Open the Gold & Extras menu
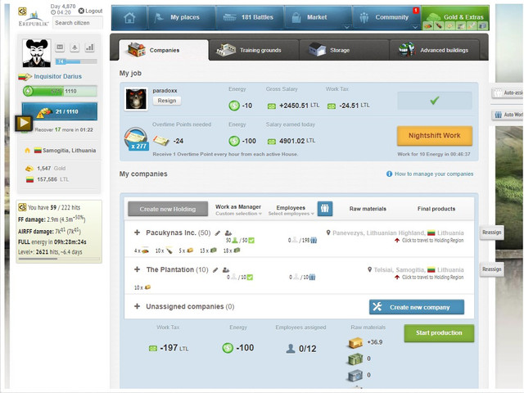 [x=455, y=17]
